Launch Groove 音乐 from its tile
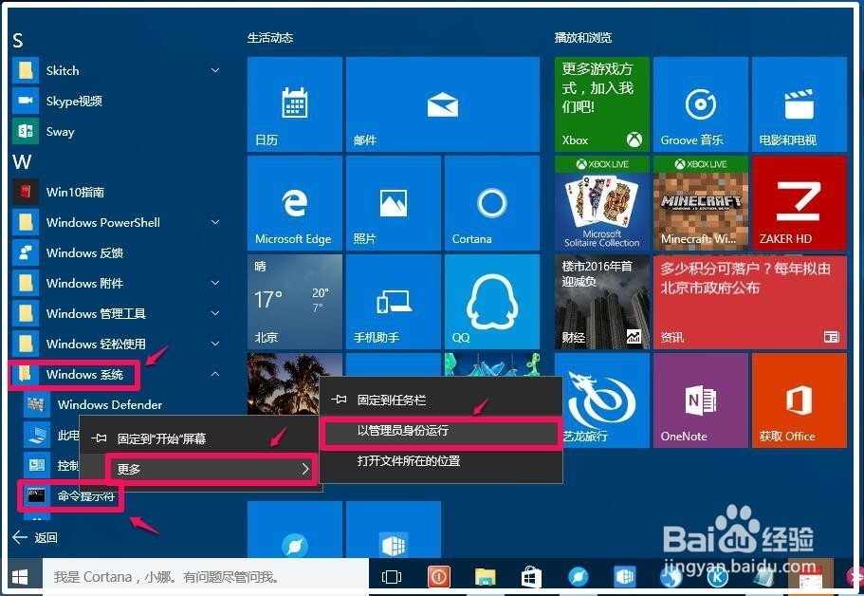The height and width of the screenshot is (596, 864). 700,104
